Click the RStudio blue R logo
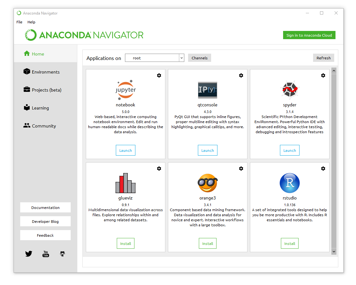The width and height of the screenshot is (356, 285). pyautogui.click(x=290, y=183)
